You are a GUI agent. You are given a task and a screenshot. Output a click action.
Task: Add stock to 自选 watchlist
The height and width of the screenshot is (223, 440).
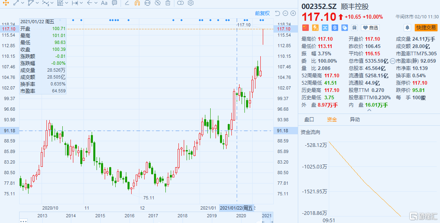pyautogui.click(x=370, y=27)
